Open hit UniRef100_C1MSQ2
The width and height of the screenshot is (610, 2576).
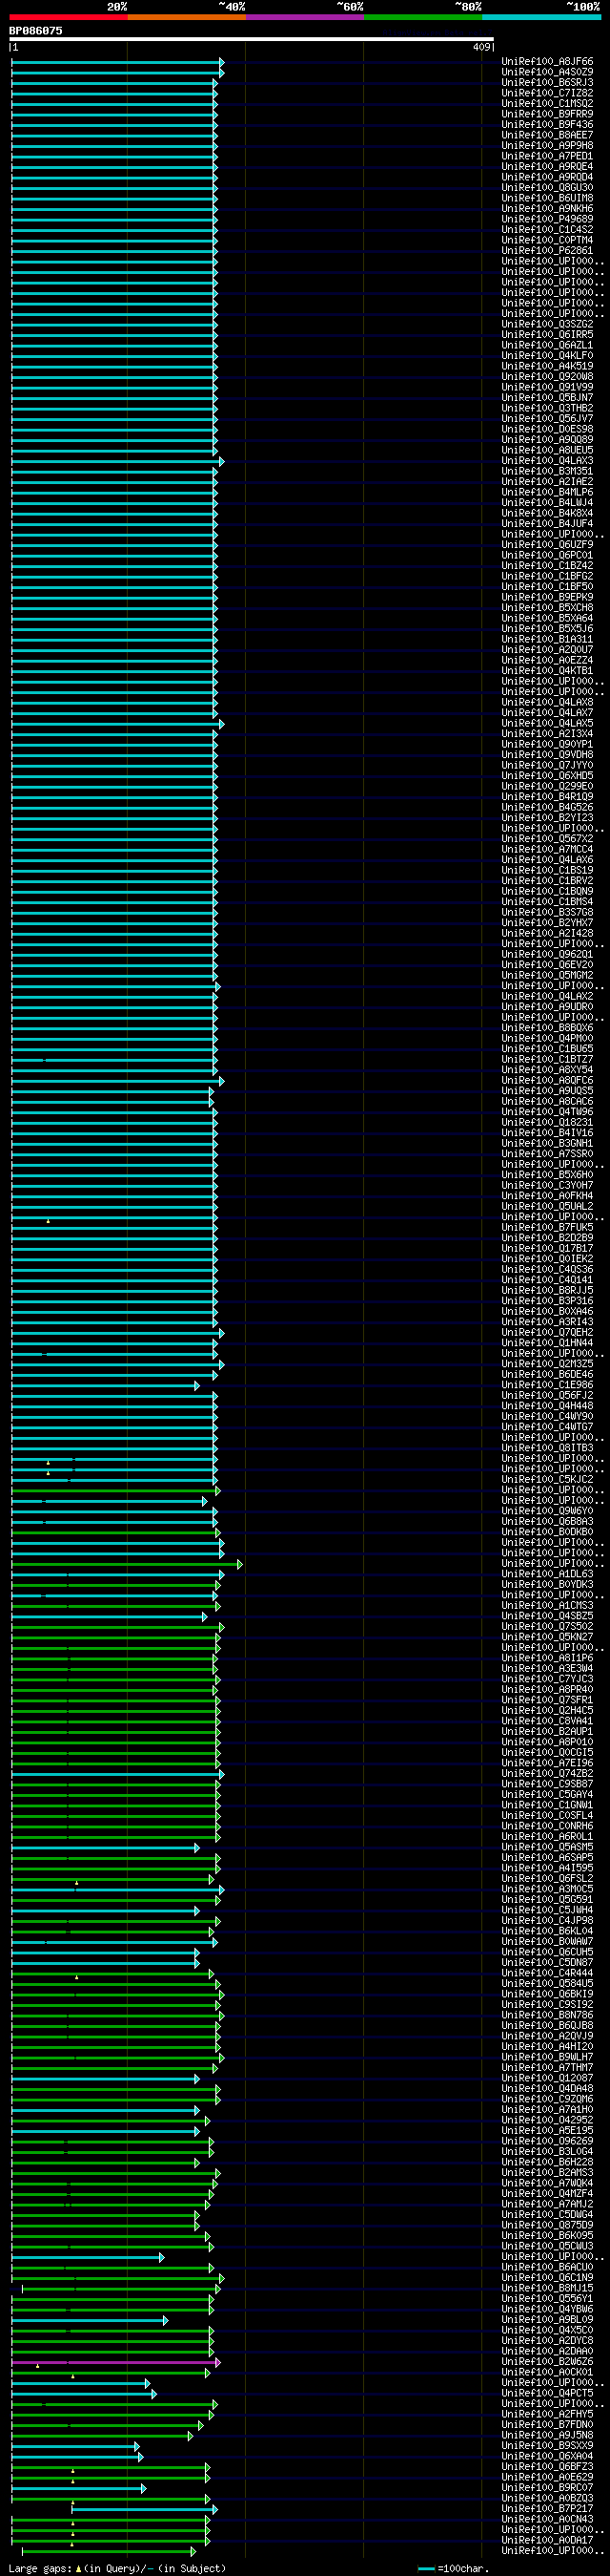(547, 104)
